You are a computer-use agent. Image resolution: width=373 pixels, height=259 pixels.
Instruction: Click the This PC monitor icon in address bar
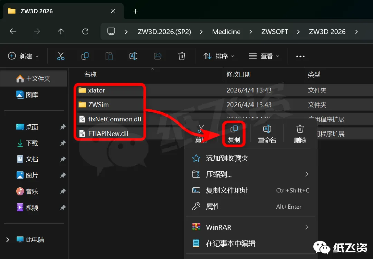(111, 31)
